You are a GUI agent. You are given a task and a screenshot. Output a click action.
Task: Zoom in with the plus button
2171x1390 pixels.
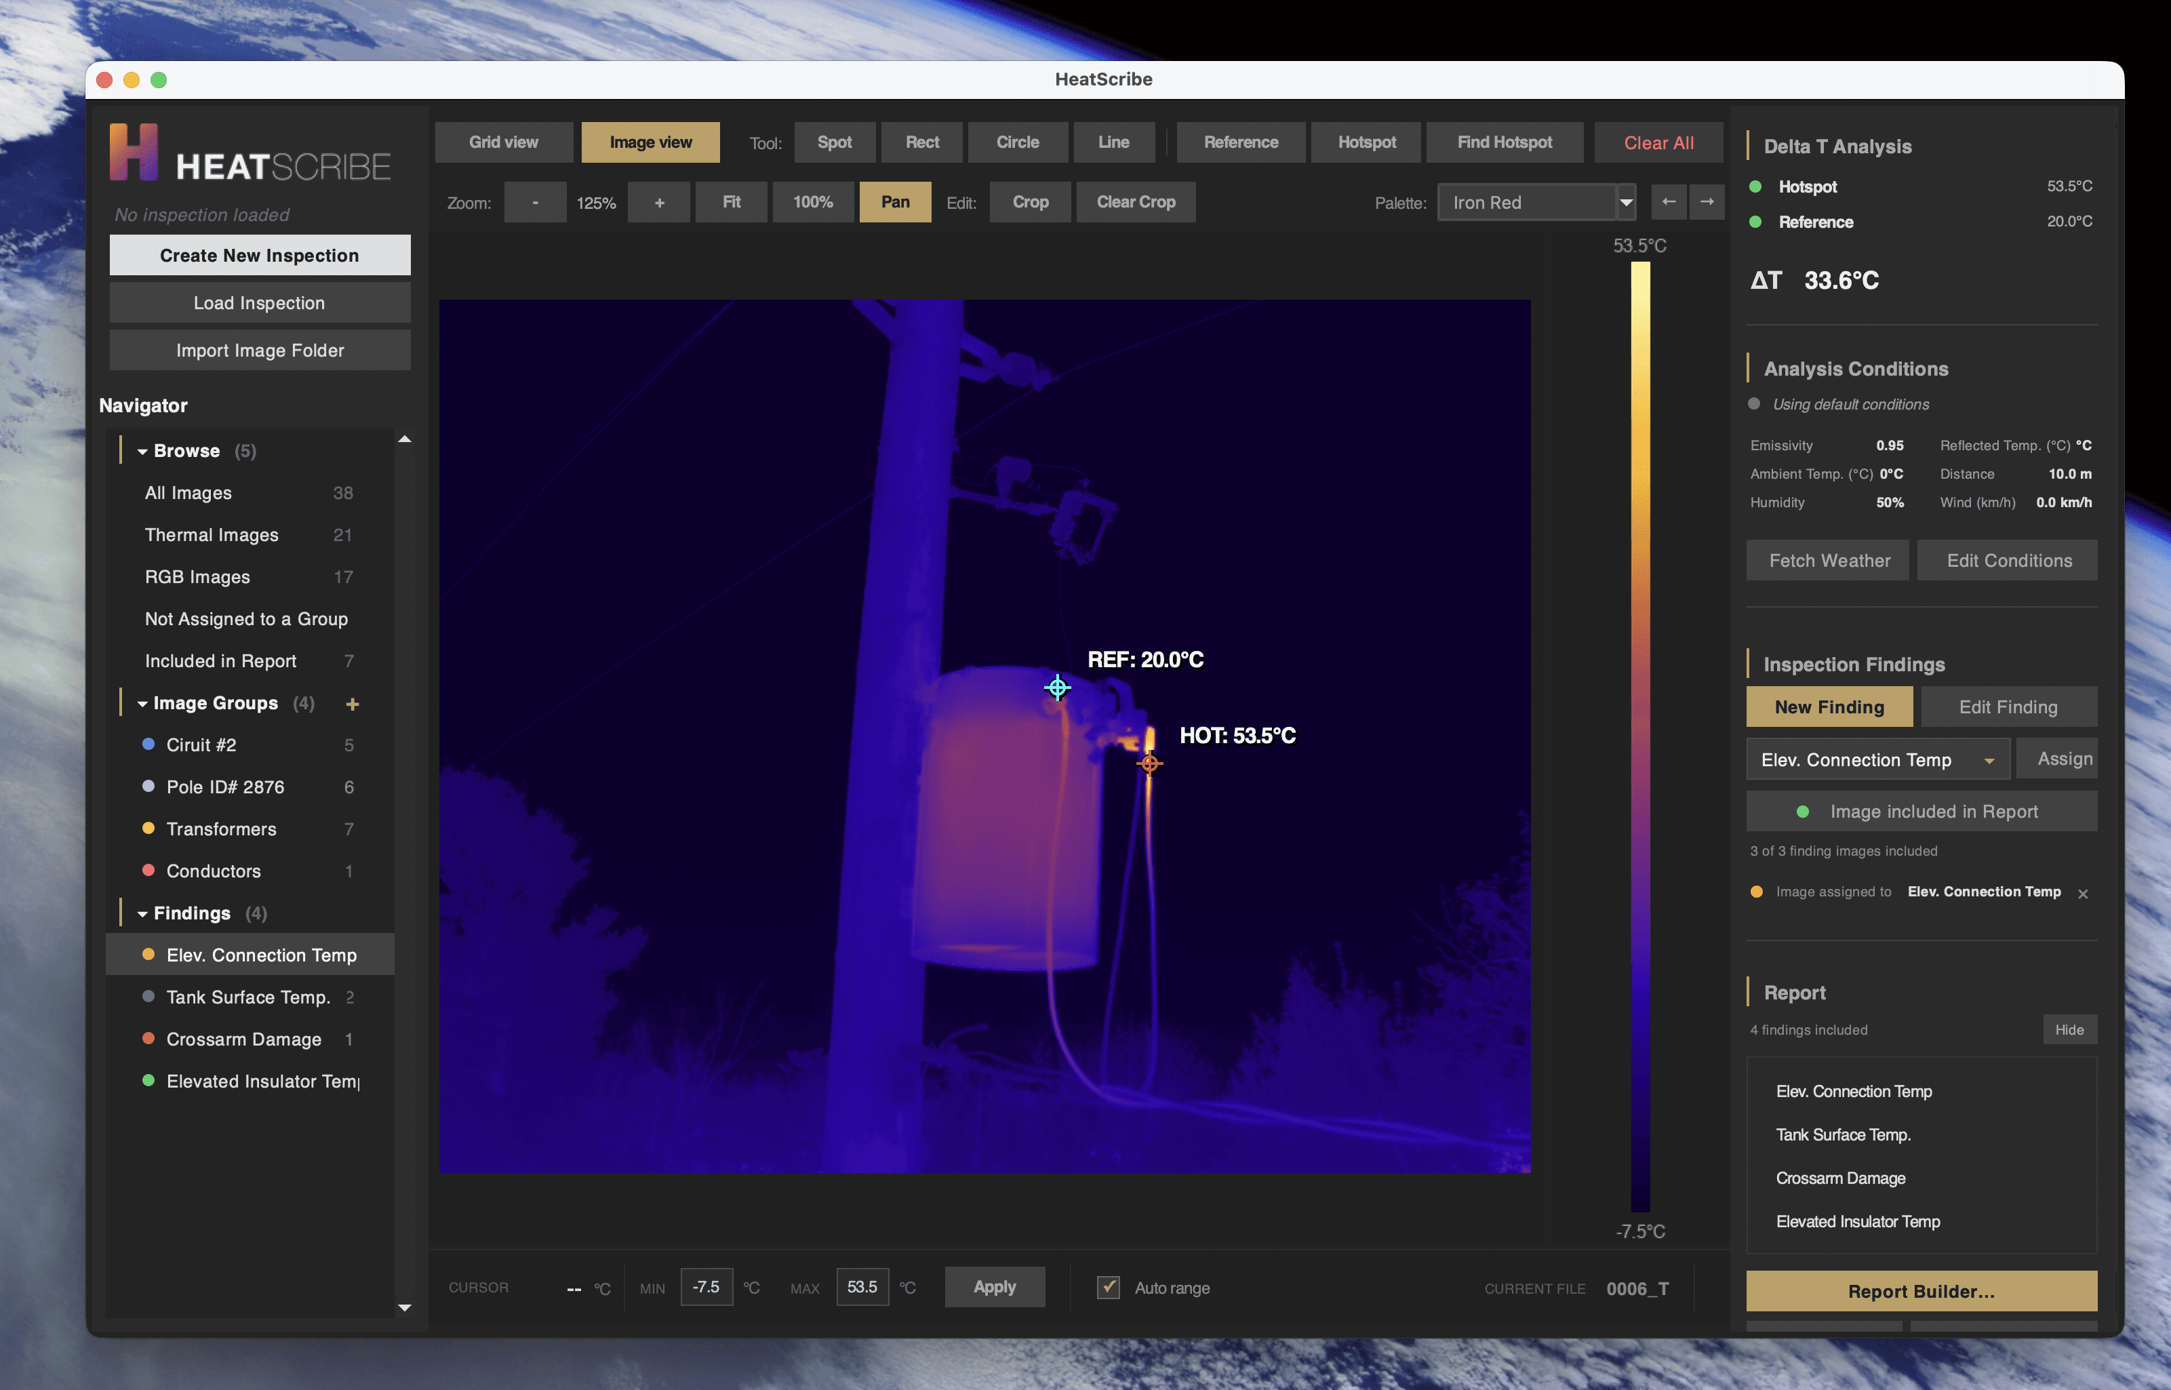[x=660, y=202]
